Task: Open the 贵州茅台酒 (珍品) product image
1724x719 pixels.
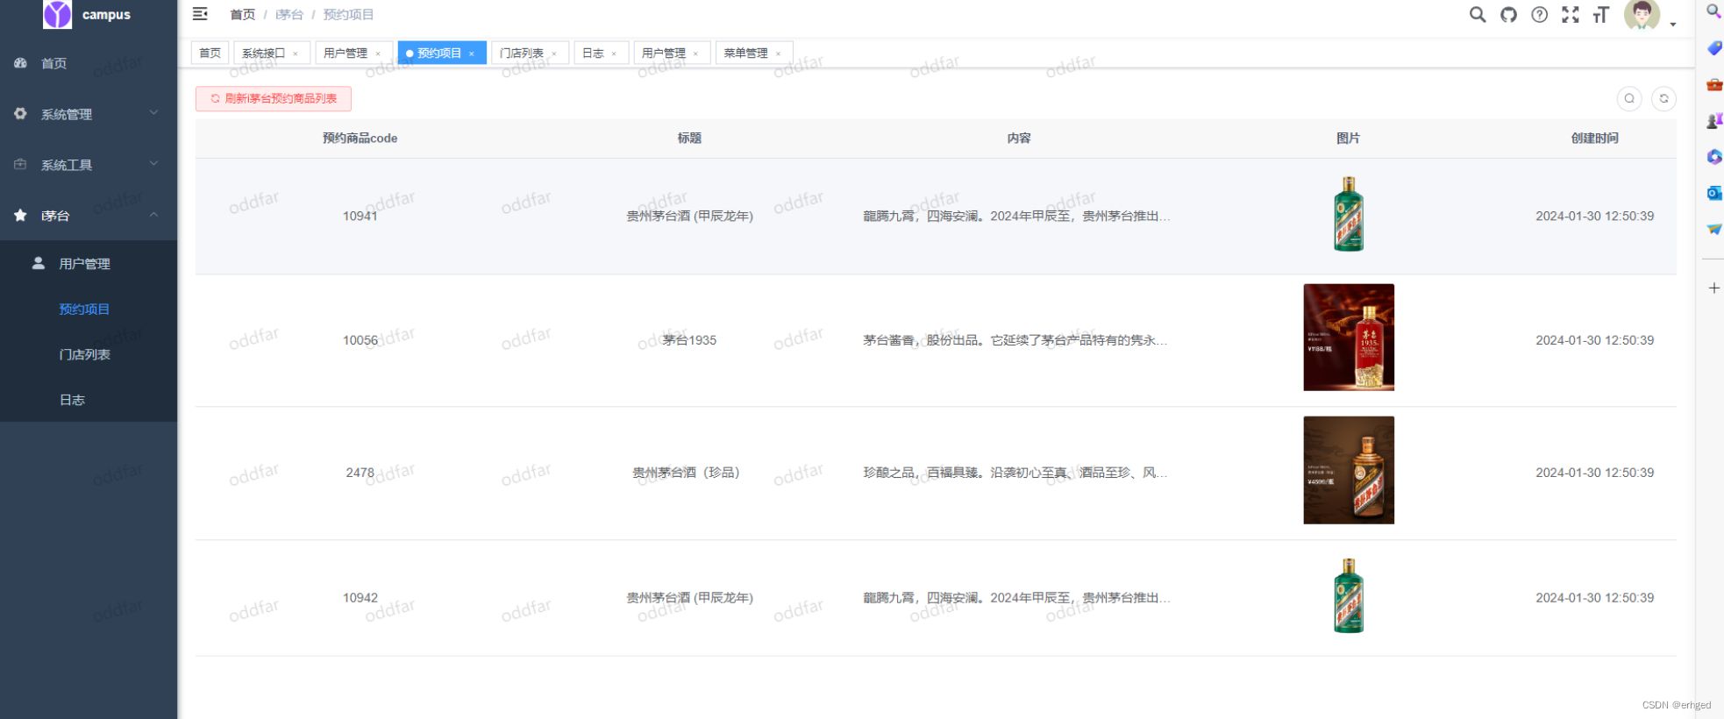Action: click(1349, 470)
